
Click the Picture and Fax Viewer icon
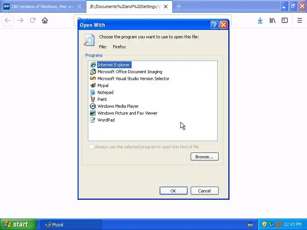(93, 113)
